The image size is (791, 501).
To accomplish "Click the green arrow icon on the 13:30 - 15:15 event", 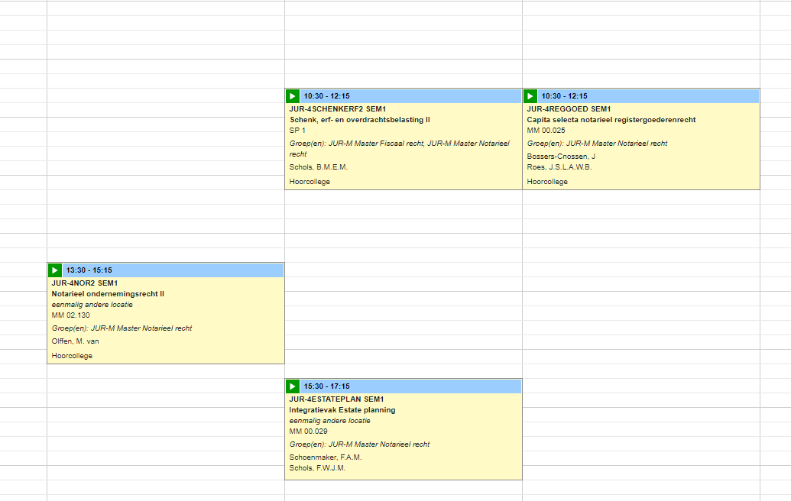I will 55,270.
